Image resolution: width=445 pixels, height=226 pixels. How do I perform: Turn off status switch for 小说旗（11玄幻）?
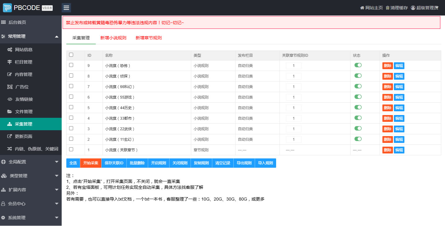(358, 139)
